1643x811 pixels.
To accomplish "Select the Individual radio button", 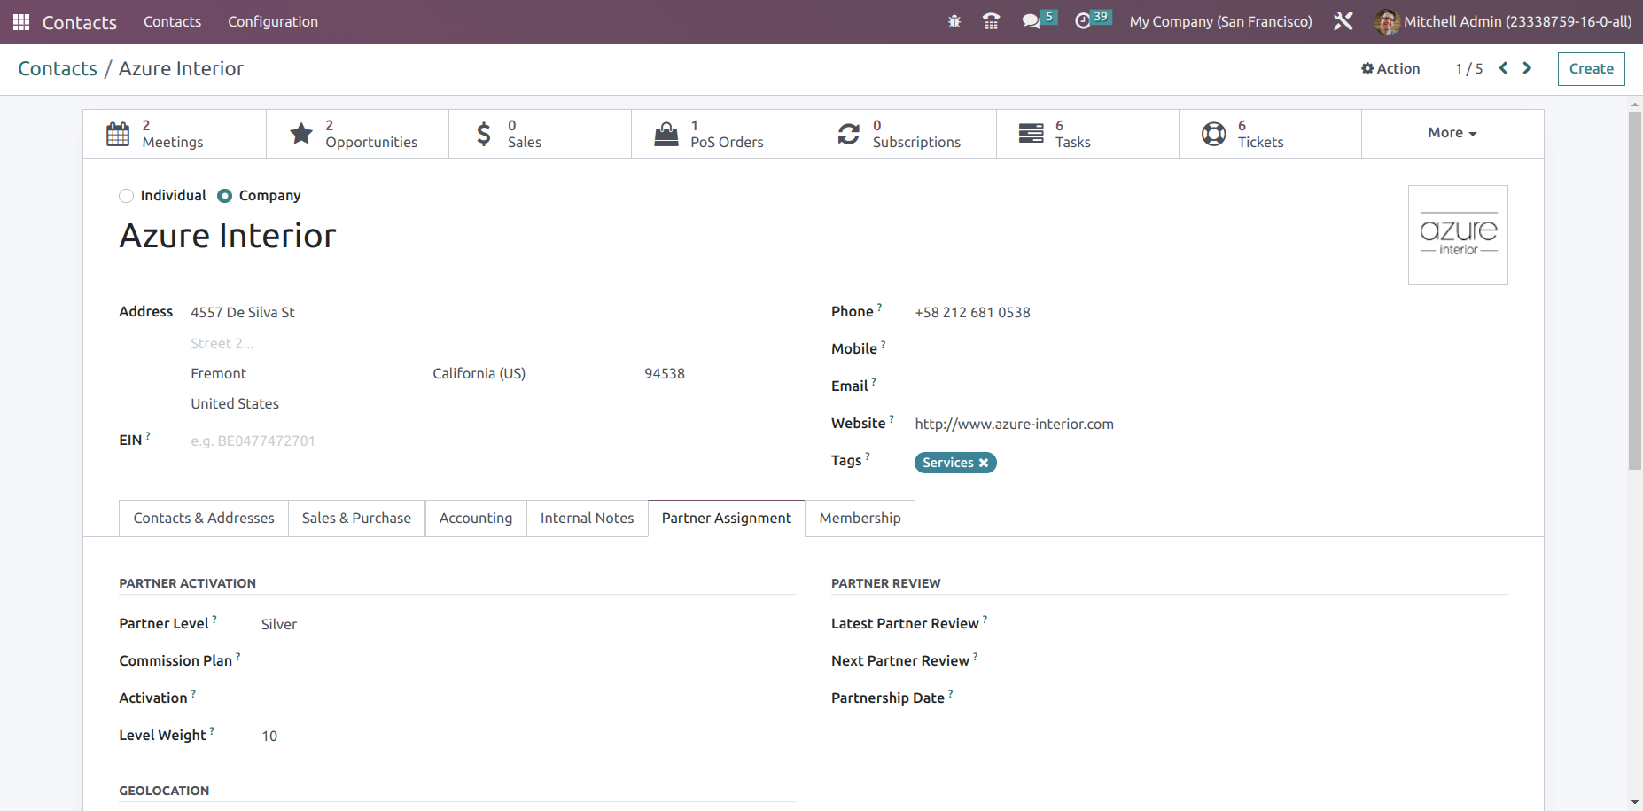I will tap(126, 196).
